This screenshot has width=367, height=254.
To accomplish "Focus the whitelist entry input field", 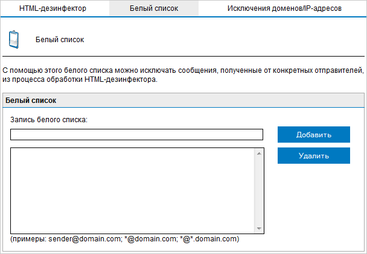I will pyautogui.click(x=136, y=134).
